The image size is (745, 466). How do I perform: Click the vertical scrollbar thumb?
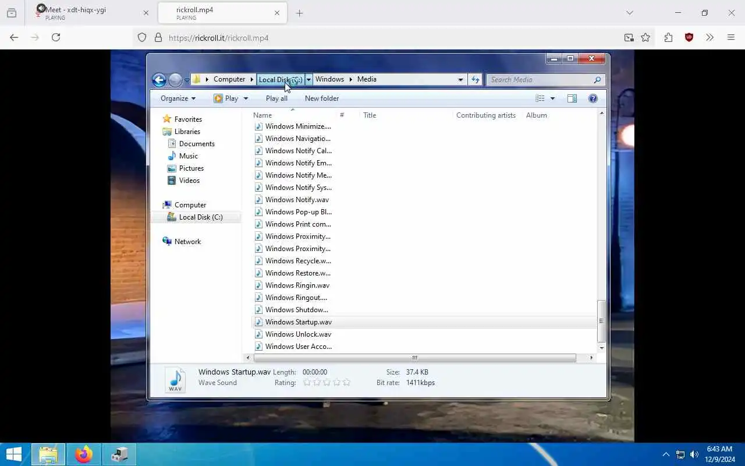click(601, 321)
